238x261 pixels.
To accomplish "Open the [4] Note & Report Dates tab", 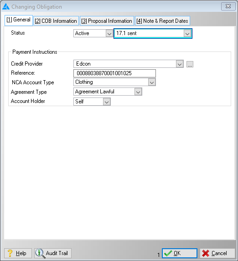I will [x=162, y=21].
